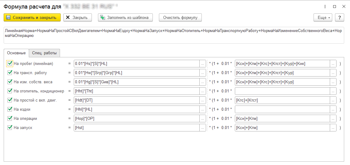This screenshot has height=165, width=350.
Task: Click the X icon on Закрыть button
Action: pos(68,18)
